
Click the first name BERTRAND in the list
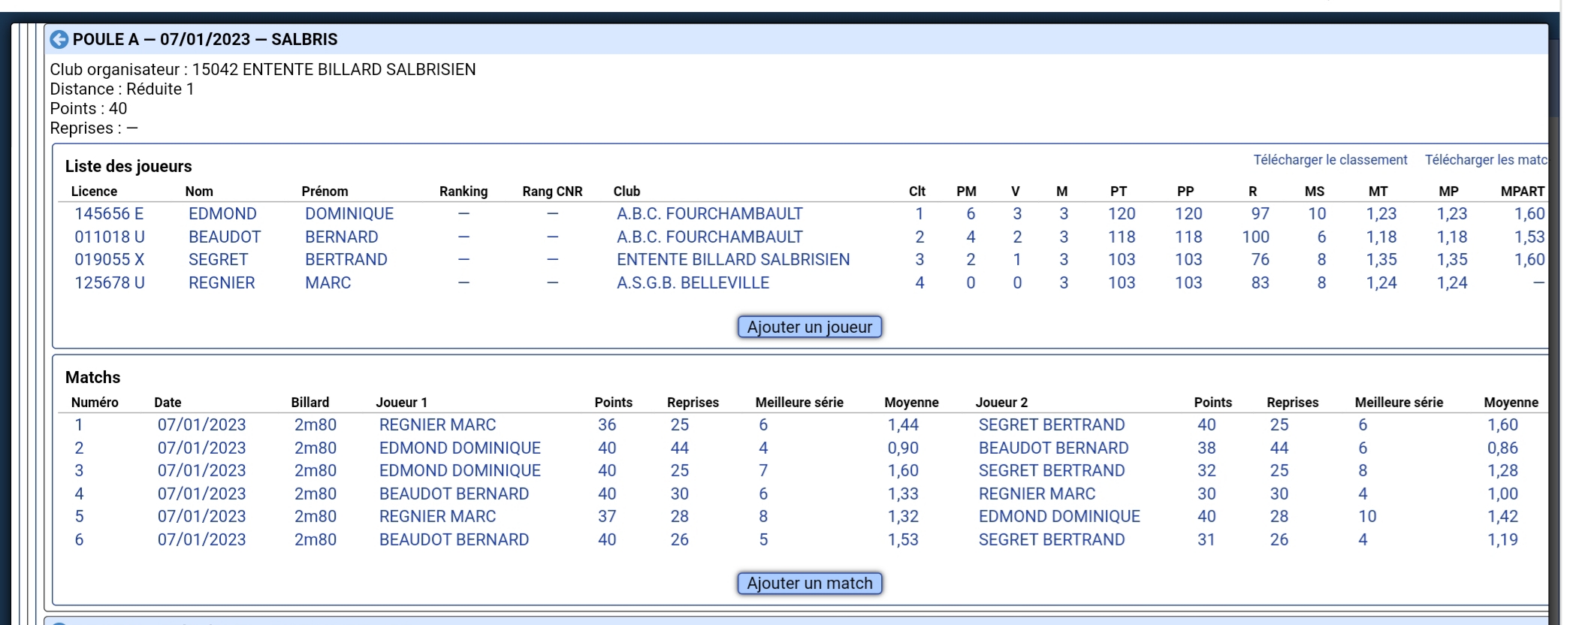(x=346, y=260)
